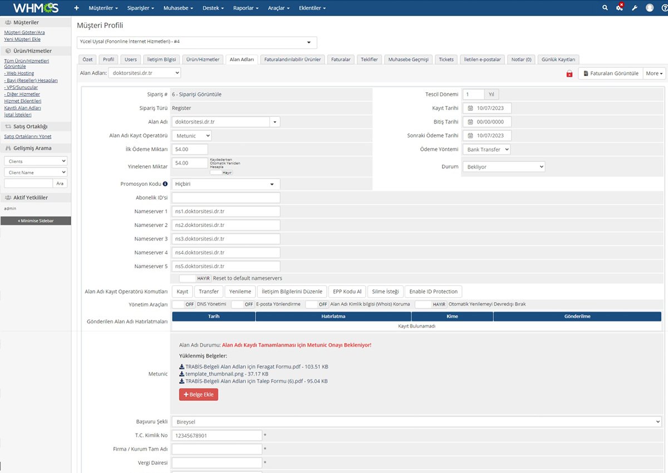Open the Müşteriler top menu
The width and height of the screenshot is (668, 473).
click(x=104, y=8)
